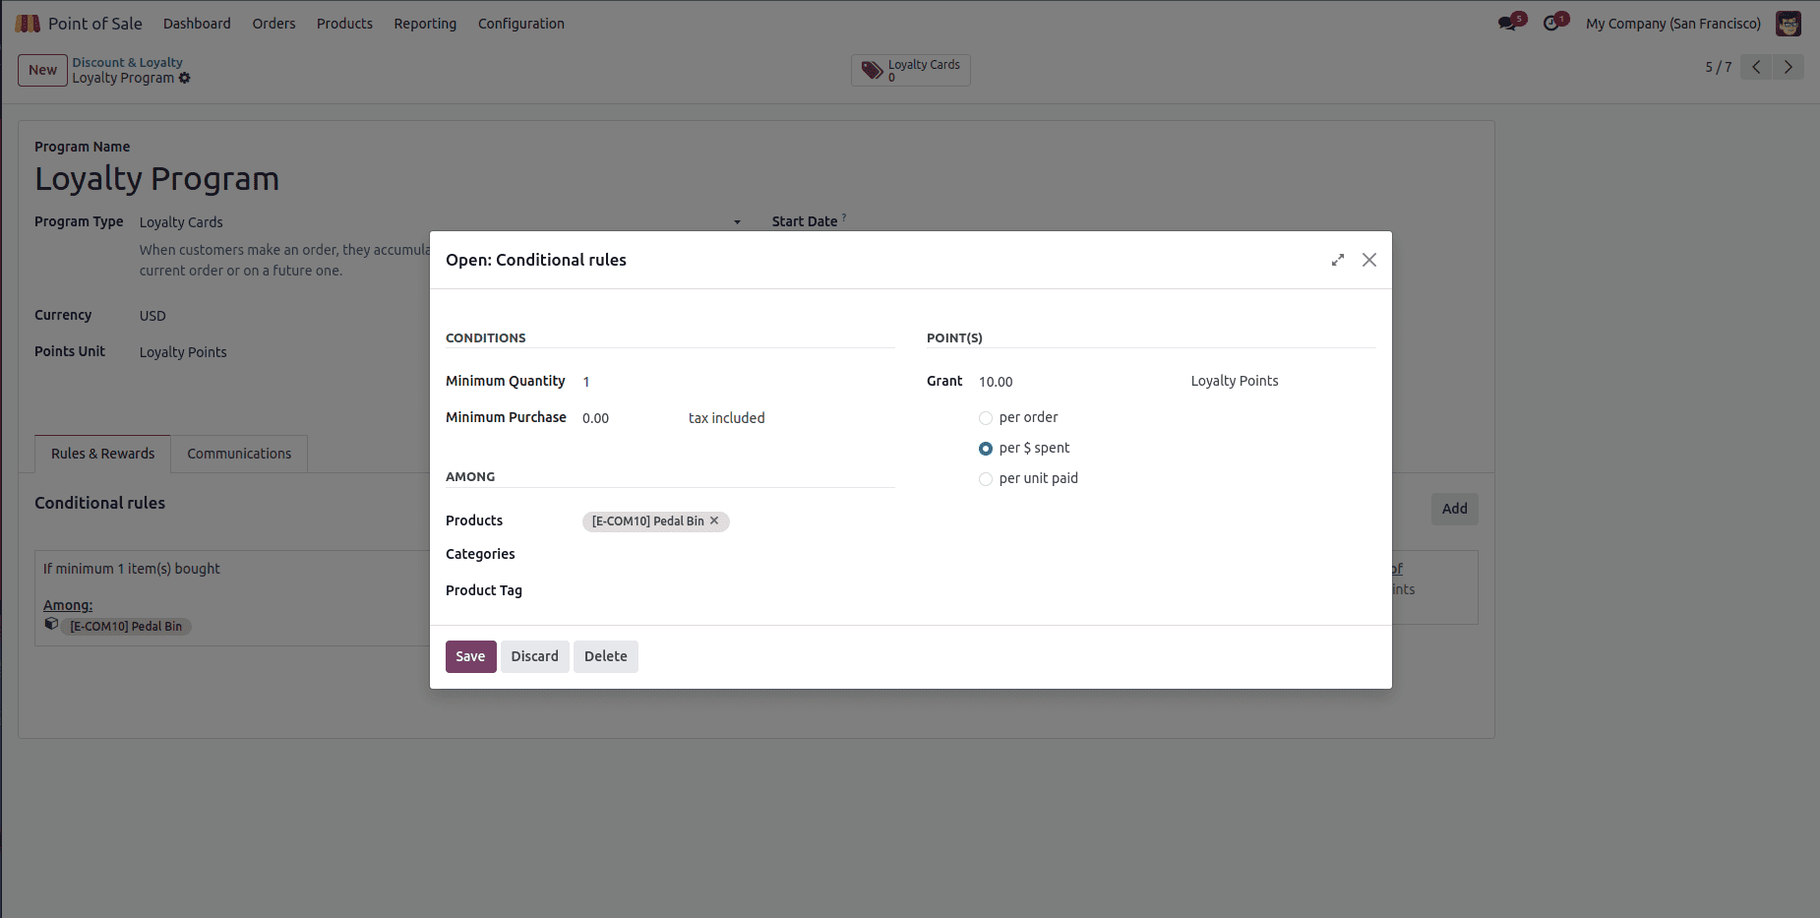Open the Reporting menu
Image resolution: width=1820 pixels, height=918 pixels.
point(425,24)
